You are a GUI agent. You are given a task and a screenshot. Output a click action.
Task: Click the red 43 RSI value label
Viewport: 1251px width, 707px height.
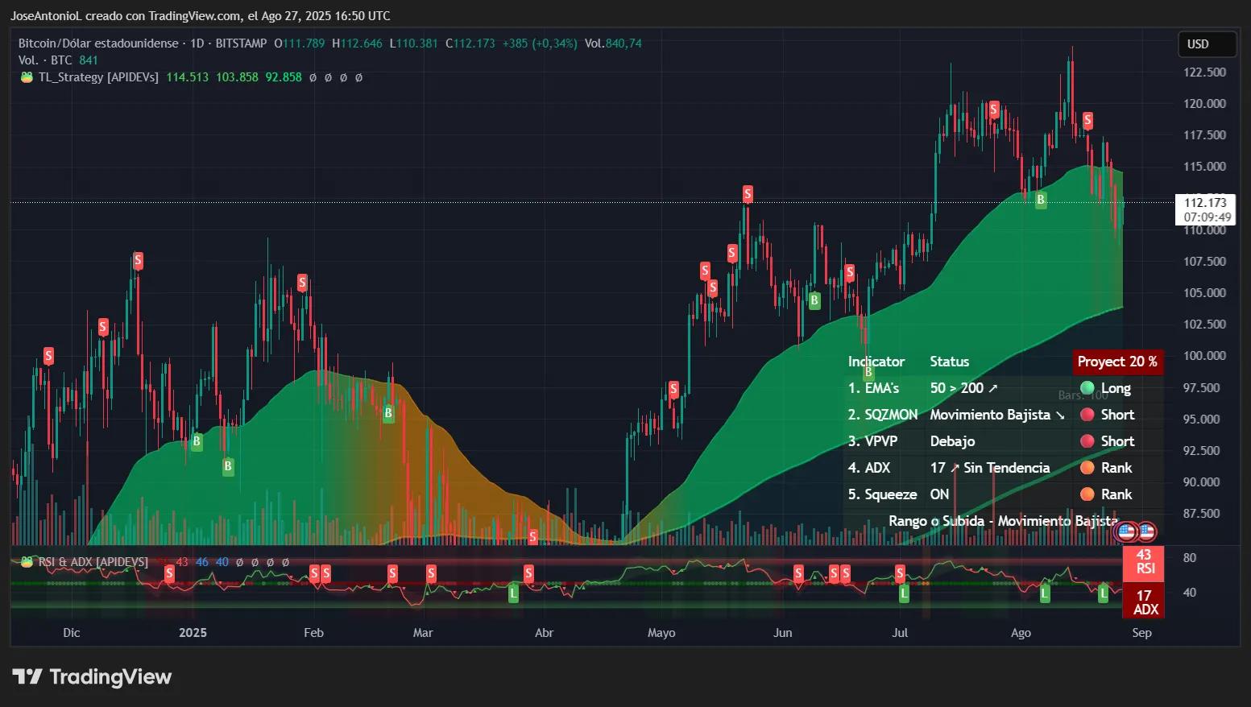[x=1144, y=562]
